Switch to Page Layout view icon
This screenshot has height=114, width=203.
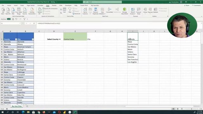point(178,109)
